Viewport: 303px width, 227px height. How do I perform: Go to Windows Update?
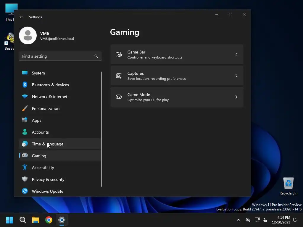[x=60, y=191]
